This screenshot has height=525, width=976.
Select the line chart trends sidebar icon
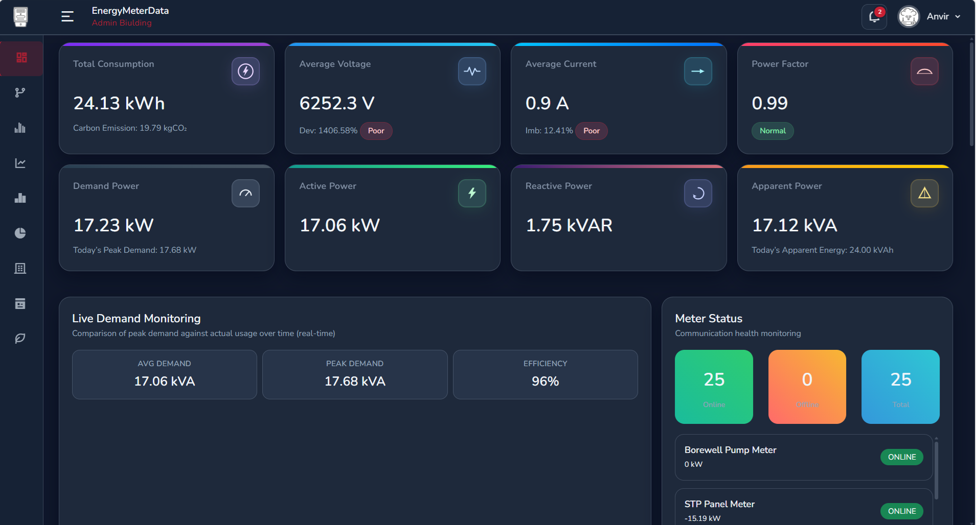click(x=21, y=162)
